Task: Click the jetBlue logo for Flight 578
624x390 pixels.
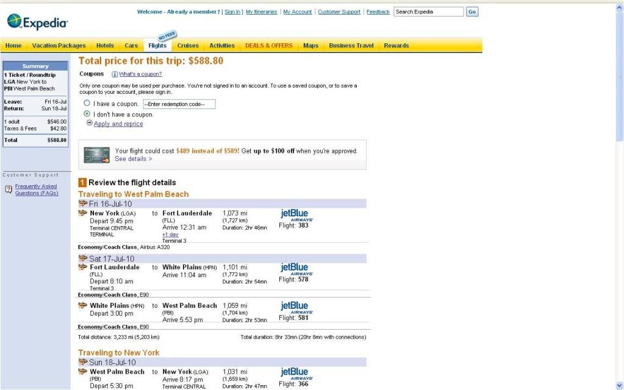Action: (296, 269)
